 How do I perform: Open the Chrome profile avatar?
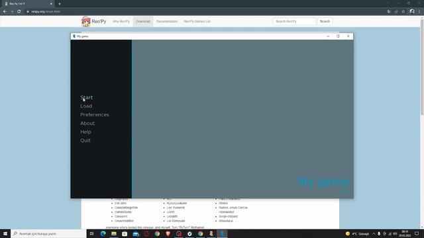(412, 12)
